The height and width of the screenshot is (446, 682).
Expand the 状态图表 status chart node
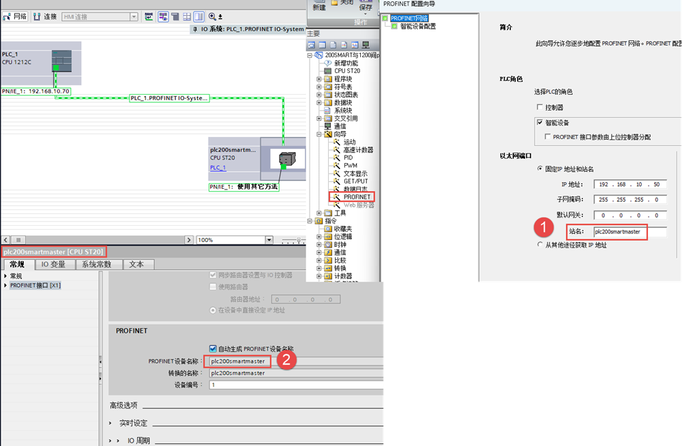point(318,95)
